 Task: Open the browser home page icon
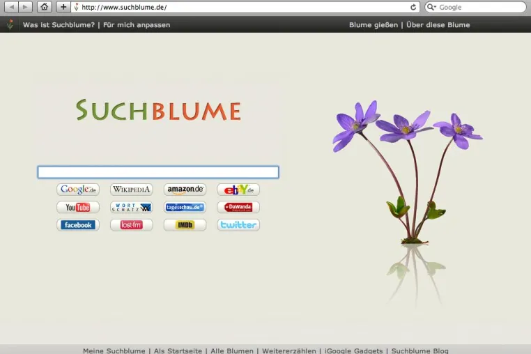point(45,7)
